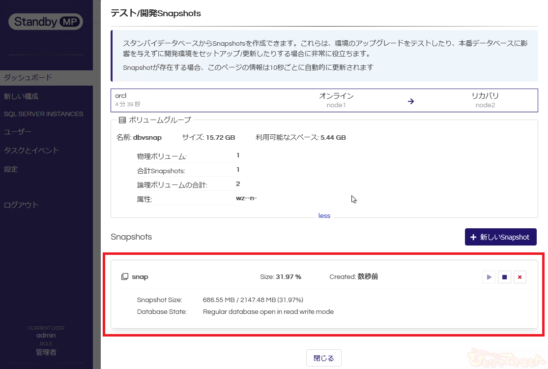The height and width of the screenshot is (369, 548).
Task: Click the copy icon beside snap name
Action: 125,277
